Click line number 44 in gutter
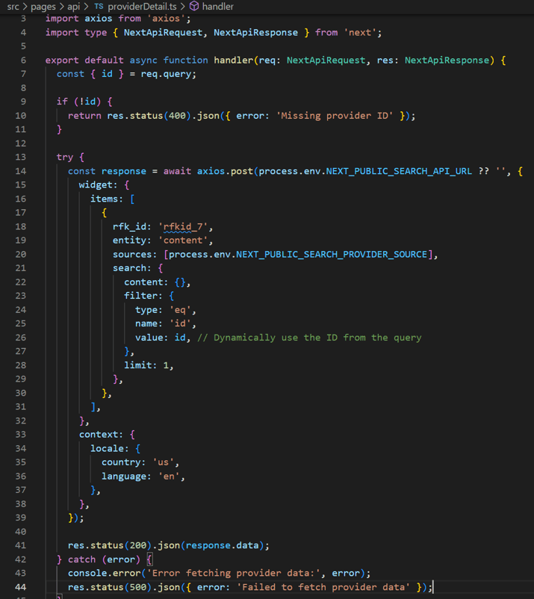Viewport: 534px width, 599px height. click(19, 587)
